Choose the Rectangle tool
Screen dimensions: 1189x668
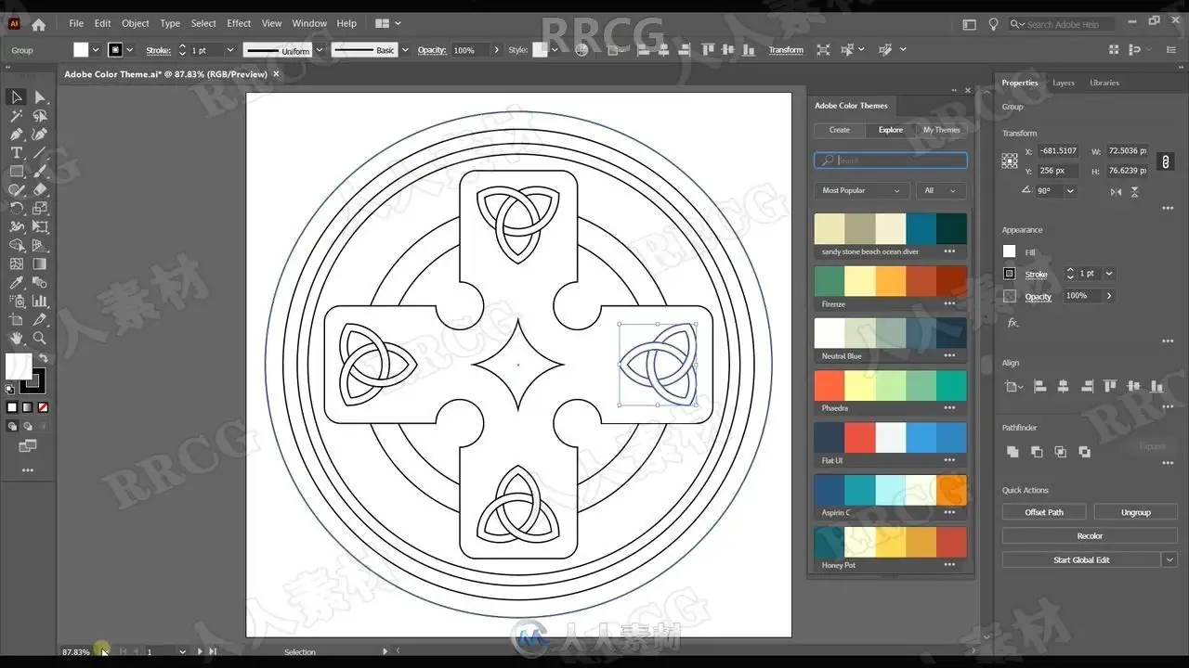16,172
